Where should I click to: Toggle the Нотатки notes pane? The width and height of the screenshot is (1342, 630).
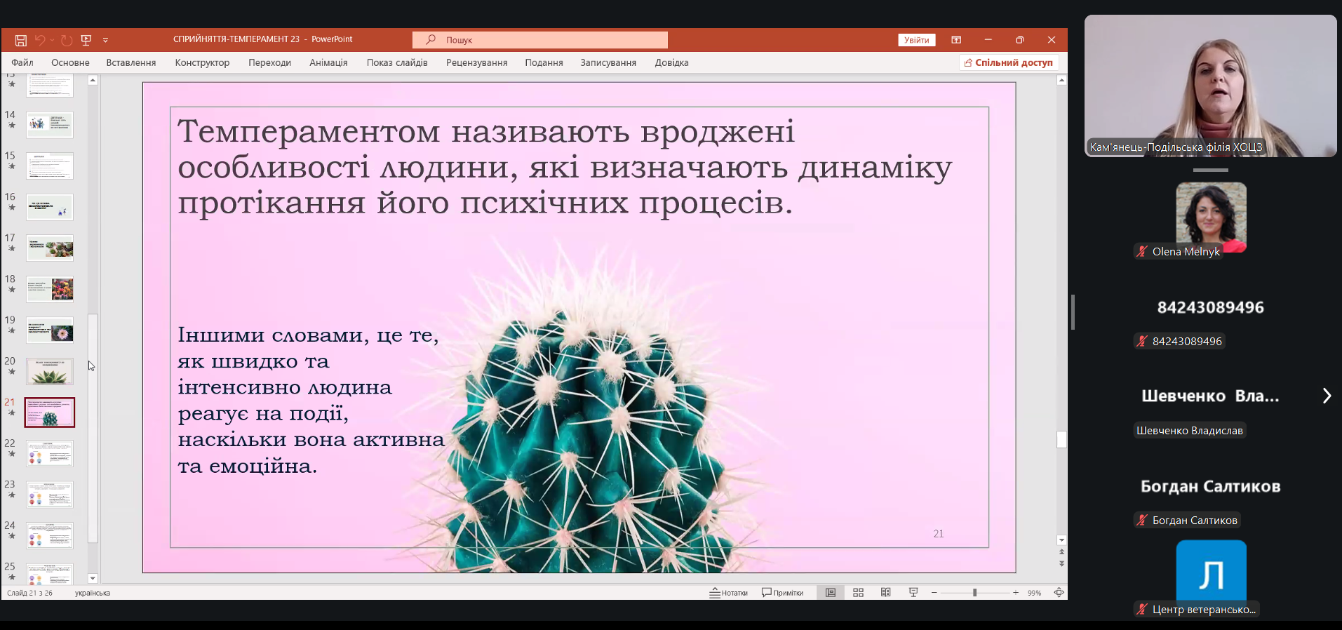coord(729,593)
